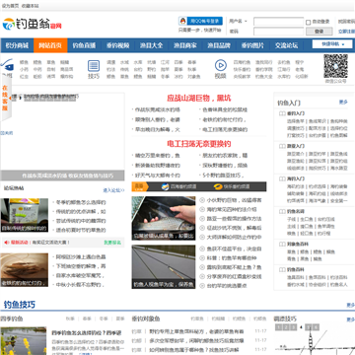Click circle bullet before 台钓竿的挑选要点
Screen dimensions: 355x355
point(202,286)
